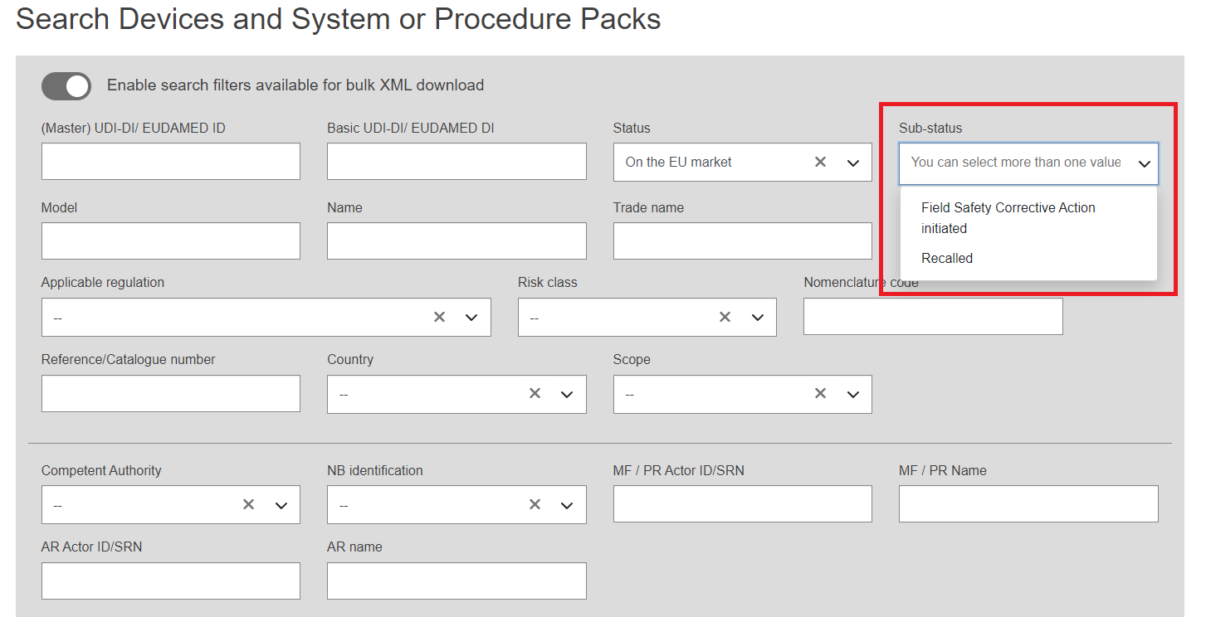Click the AR Actor ID/SRN input
This screenshot has width=1206, height=617.
tap(171, 581)
